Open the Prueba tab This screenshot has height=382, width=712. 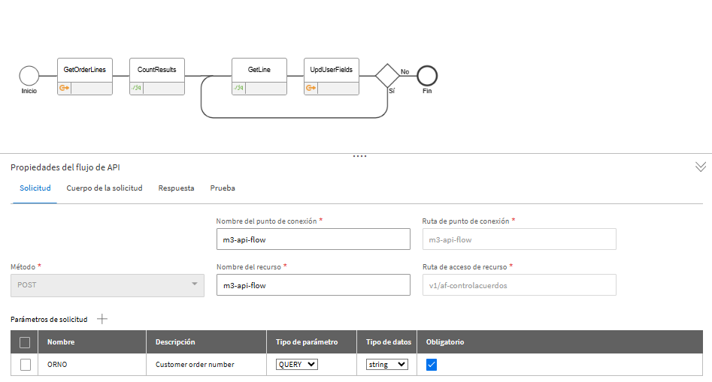pyautogui.click(x=223, y=188)
